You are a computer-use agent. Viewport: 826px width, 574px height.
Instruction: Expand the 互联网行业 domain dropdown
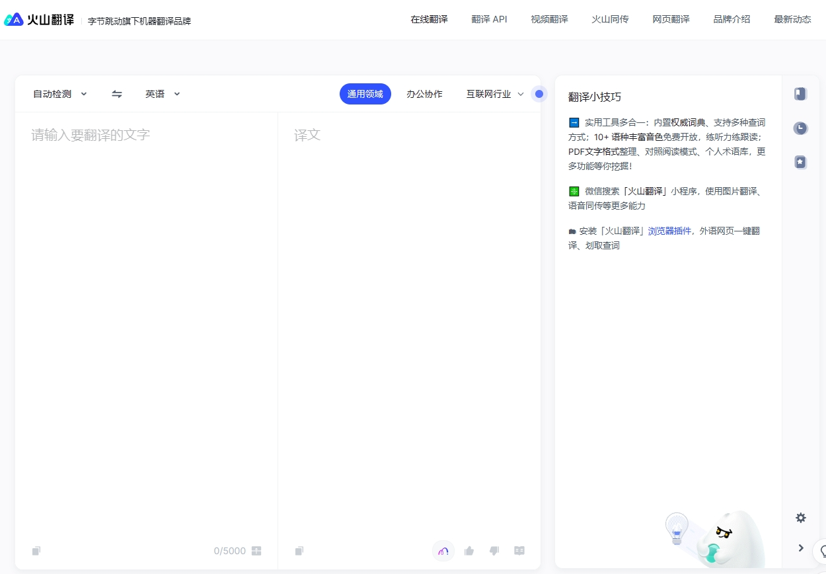[495, 94]
